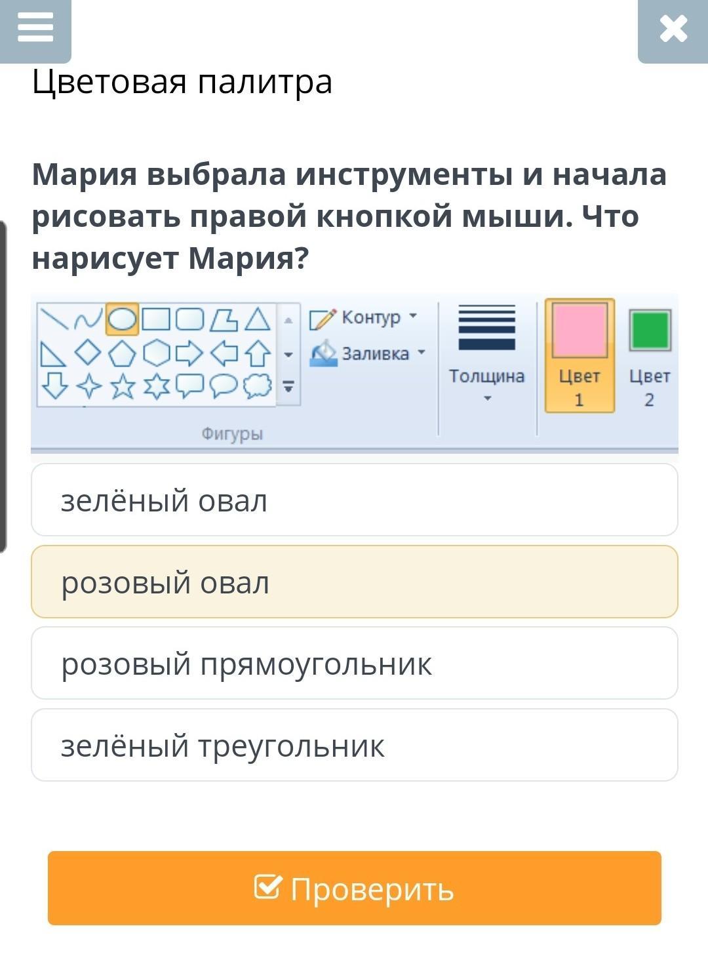Choose the cloud callout shape
Screen dimensions: 708x977
[258, 386]
